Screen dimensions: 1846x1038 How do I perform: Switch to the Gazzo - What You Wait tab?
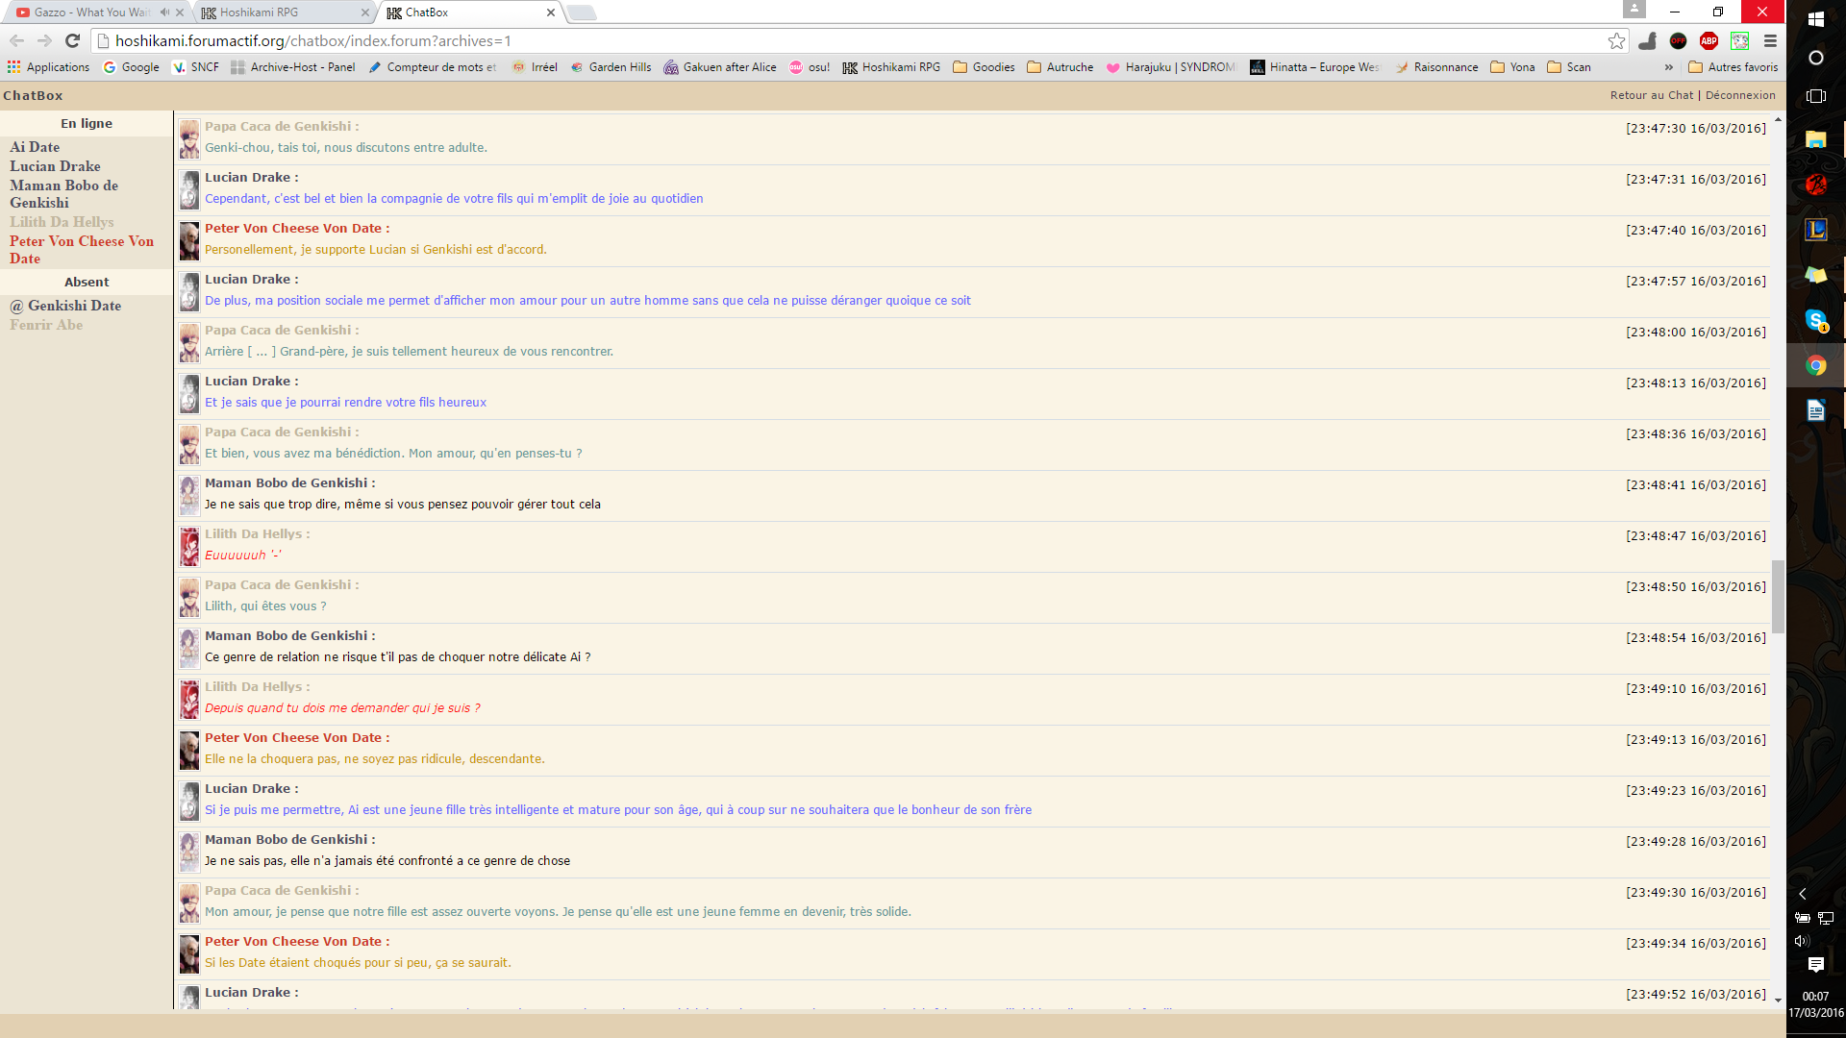coord(91,12)
